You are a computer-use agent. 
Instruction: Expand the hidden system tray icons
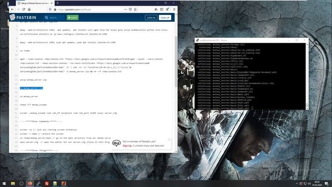(297, 183)
